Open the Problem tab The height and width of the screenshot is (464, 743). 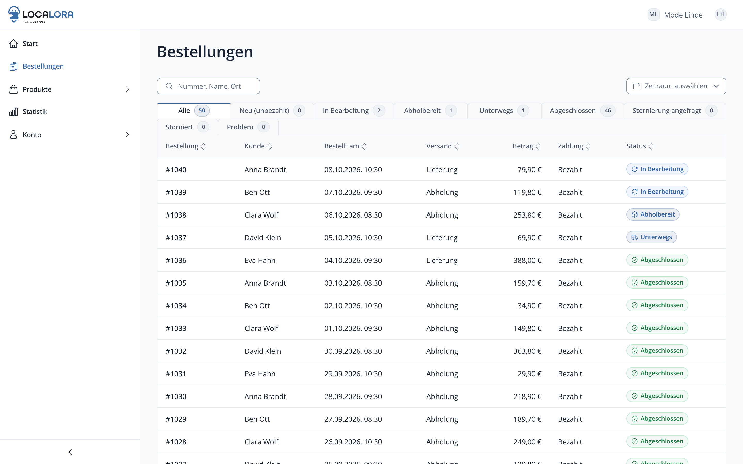[x=248, y=127]
